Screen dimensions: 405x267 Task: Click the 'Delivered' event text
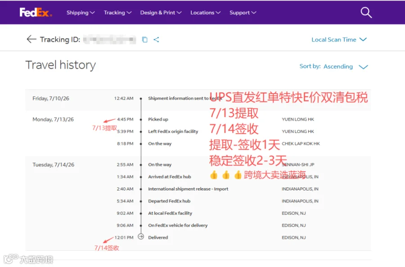click(158, 237)
